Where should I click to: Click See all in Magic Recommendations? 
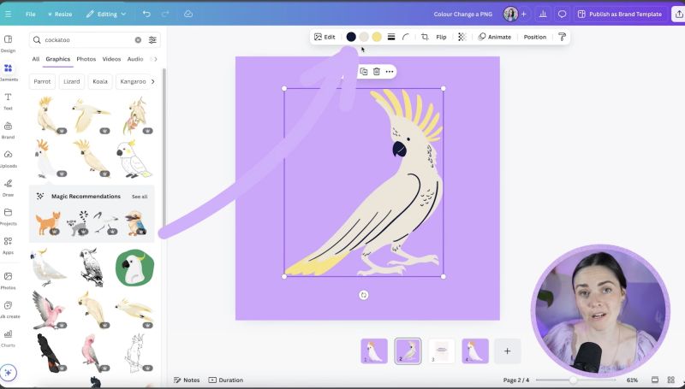click(x=140, y=197)
